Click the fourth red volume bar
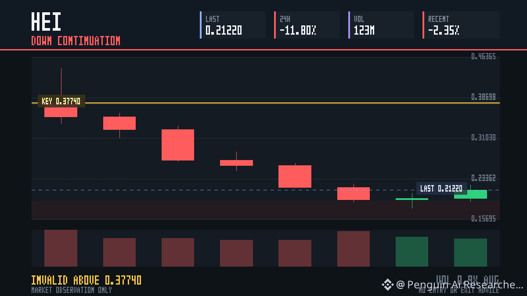Screen dimensions: 527x296 coord(236,253)
